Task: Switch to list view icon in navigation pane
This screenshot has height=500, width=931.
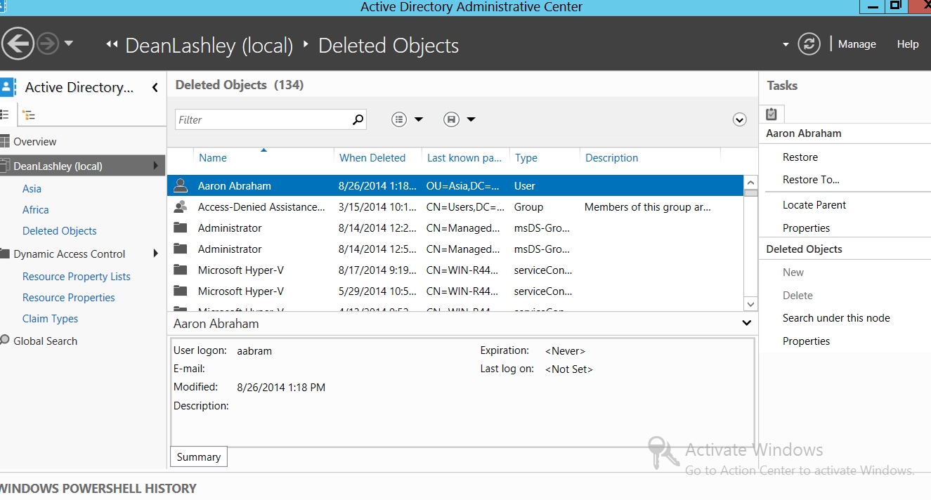Action: [5, 115]
